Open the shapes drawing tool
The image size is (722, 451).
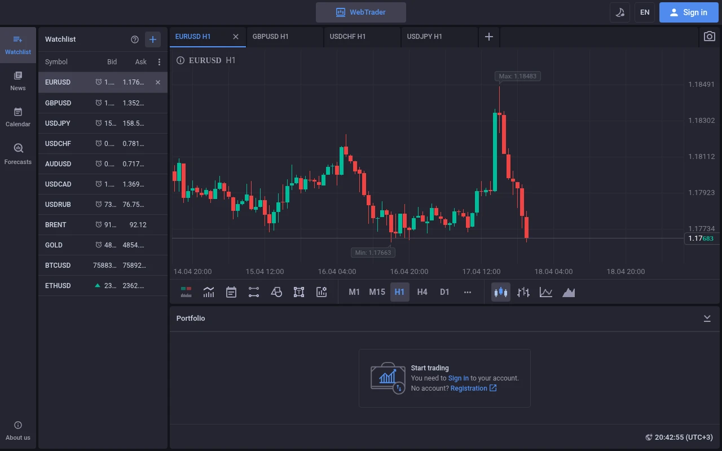point(276,292)
